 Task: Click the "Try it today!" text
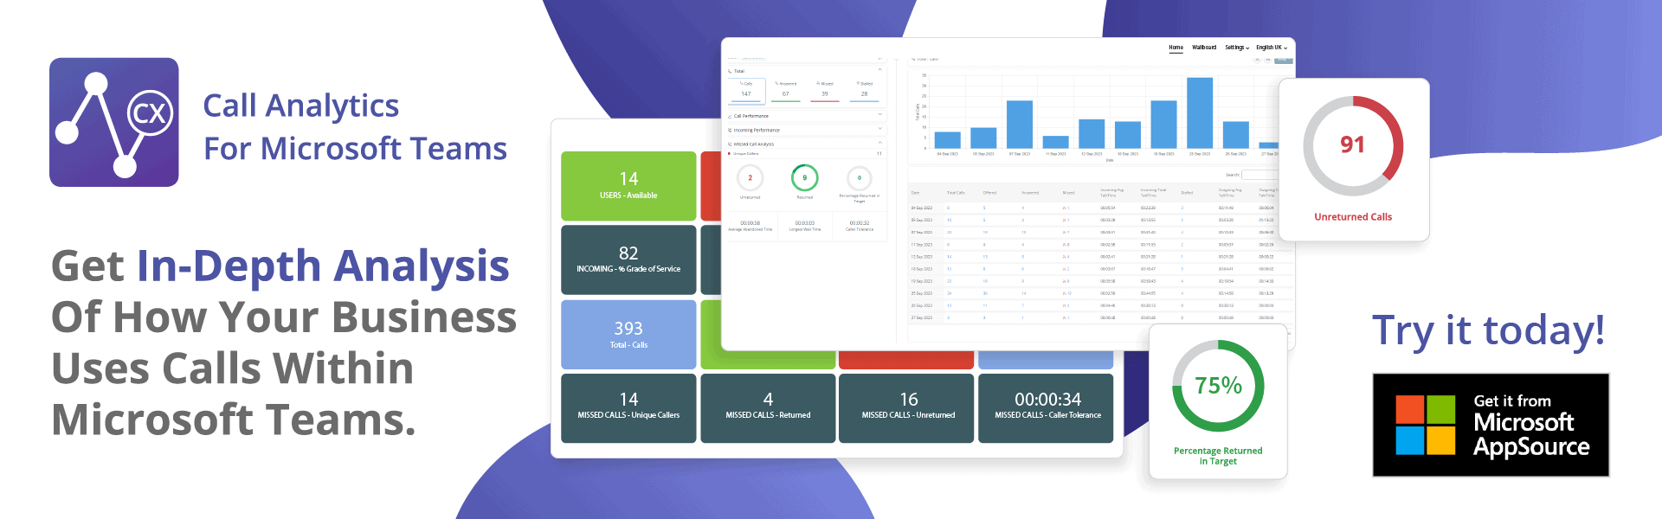click(1489, 331)
